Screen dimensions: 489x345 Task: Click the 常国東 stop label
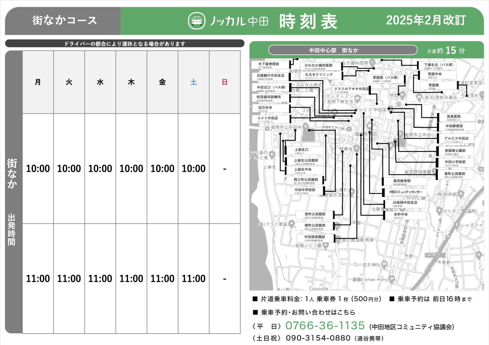[438, 85]
